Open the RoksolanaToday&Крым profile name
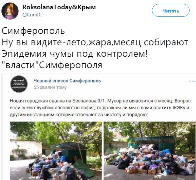Viewport: 196px width, 180px height. [x=59, y=7]
